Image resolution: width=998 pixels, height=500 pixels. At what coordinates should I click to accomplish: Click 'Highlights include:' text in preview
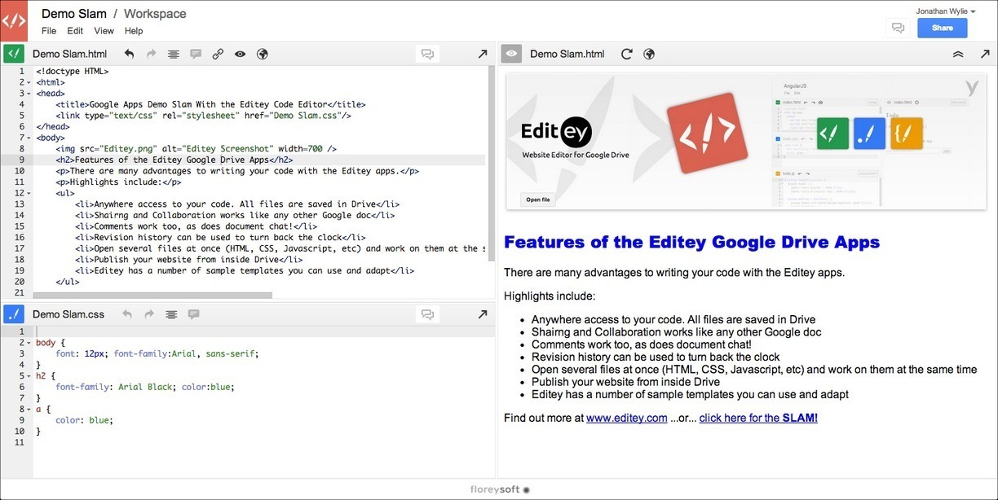click(x=550, y=296)
